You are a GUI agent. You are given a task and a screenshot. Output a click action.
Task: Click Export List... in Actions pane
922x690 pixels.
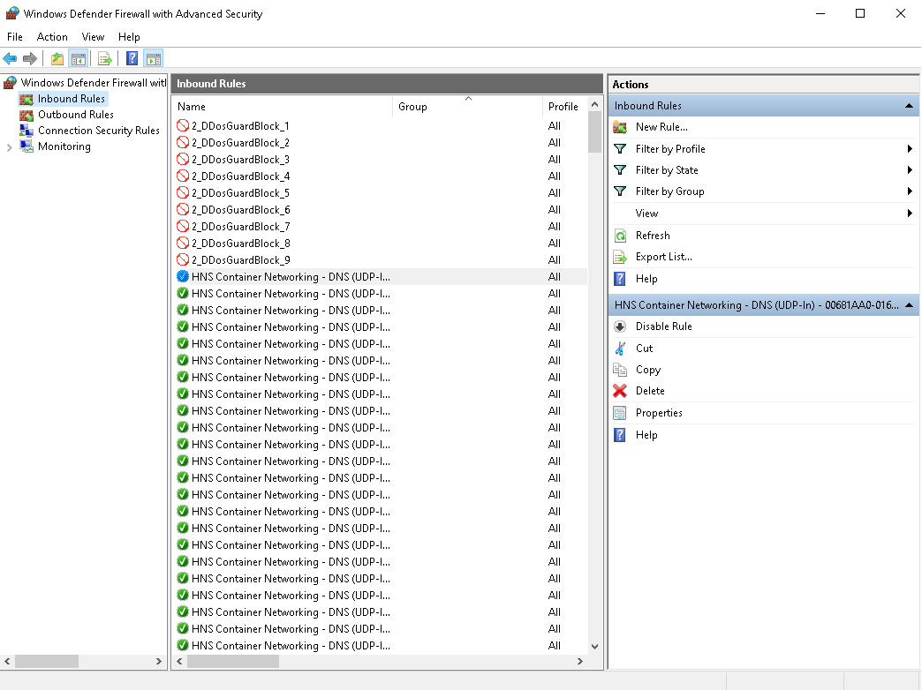pos(664,257)
